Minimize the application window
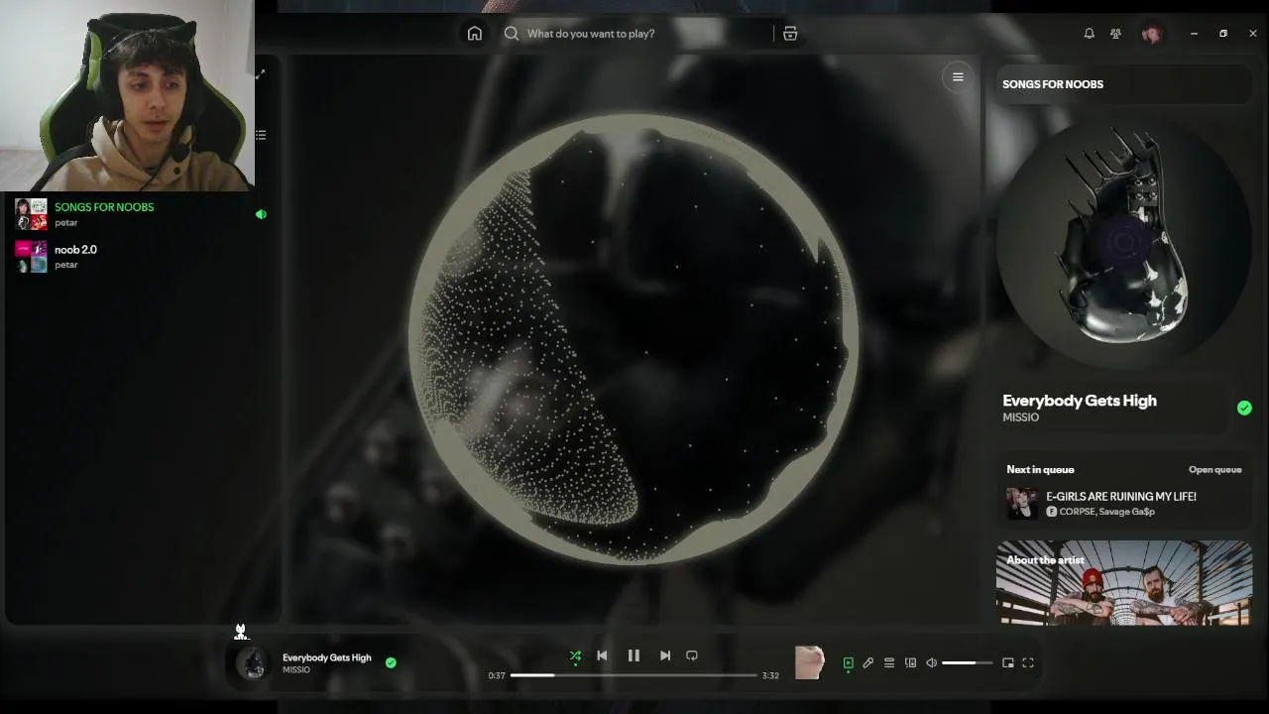The image size is (1269, 714). click(1194, 34)
